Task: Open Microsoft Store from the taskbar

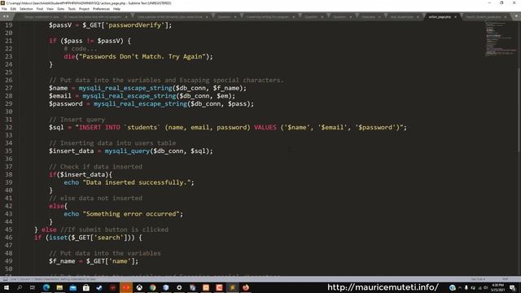Action: (86, 287)
